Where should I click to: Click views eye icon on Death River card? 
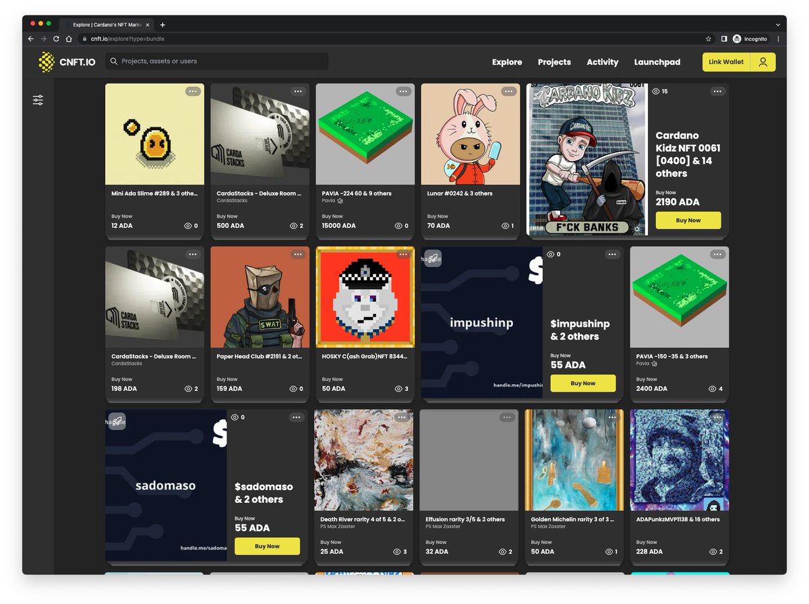397,551
